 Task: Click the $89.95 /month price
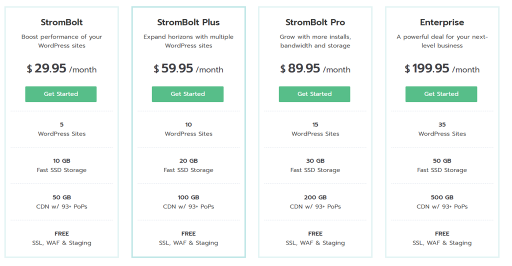tap(315, 69)
